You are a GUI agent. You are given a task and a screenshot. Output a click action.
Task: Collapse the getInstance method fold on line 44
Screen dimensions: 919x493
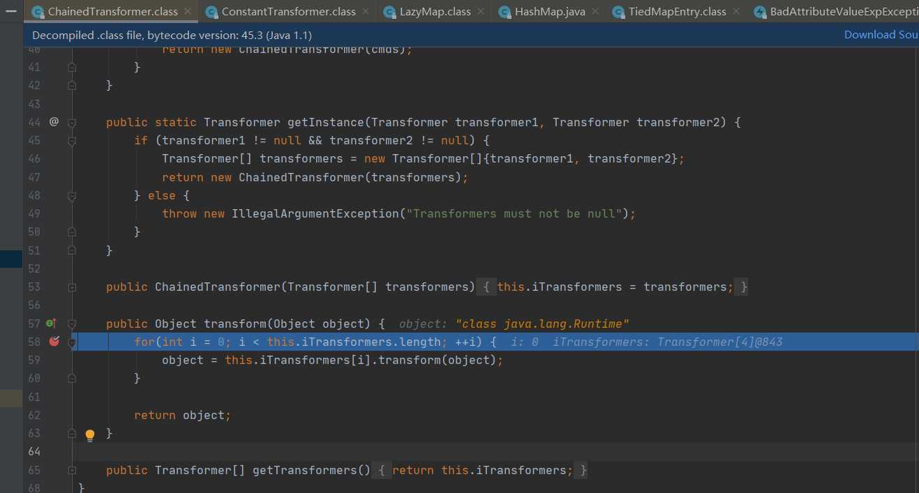(x=72, y=122)
